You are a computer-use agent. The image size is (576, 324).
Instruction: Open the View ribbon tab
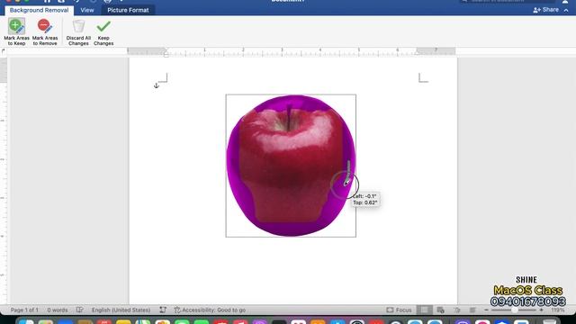[87, 10]
